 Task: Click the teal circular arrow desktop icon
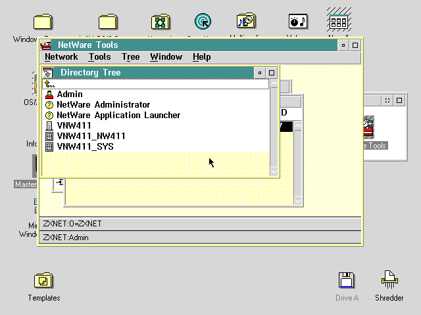click(x=203, y=21)
